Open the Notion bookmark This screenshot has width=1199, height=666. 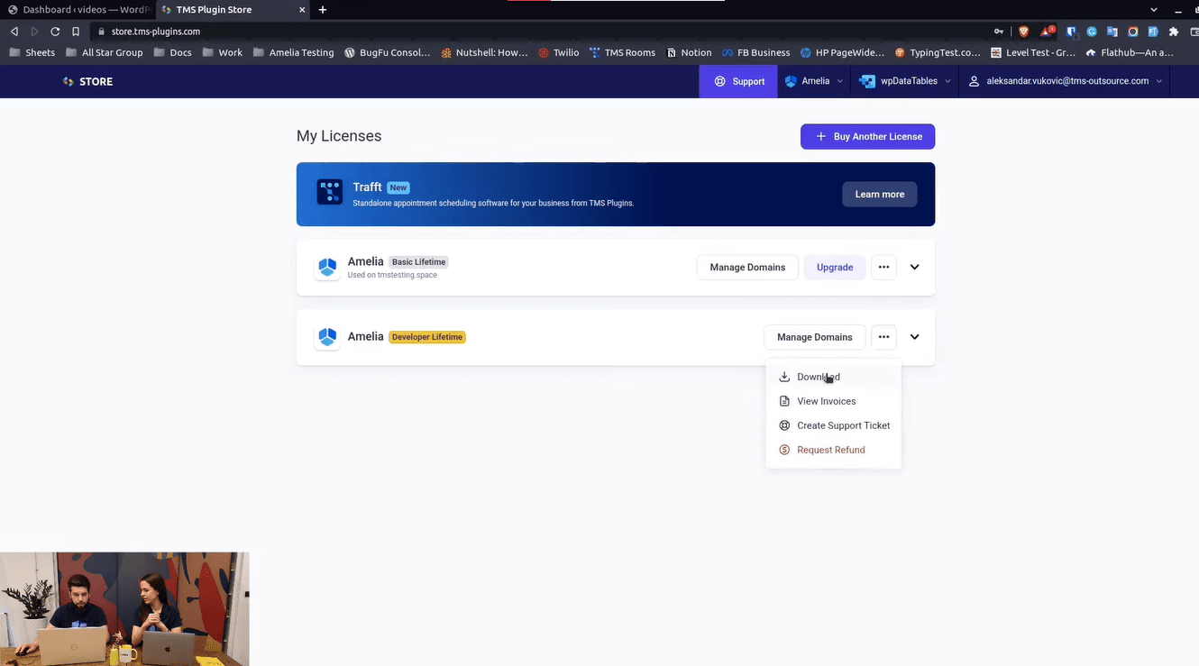[x=689, y=52]
